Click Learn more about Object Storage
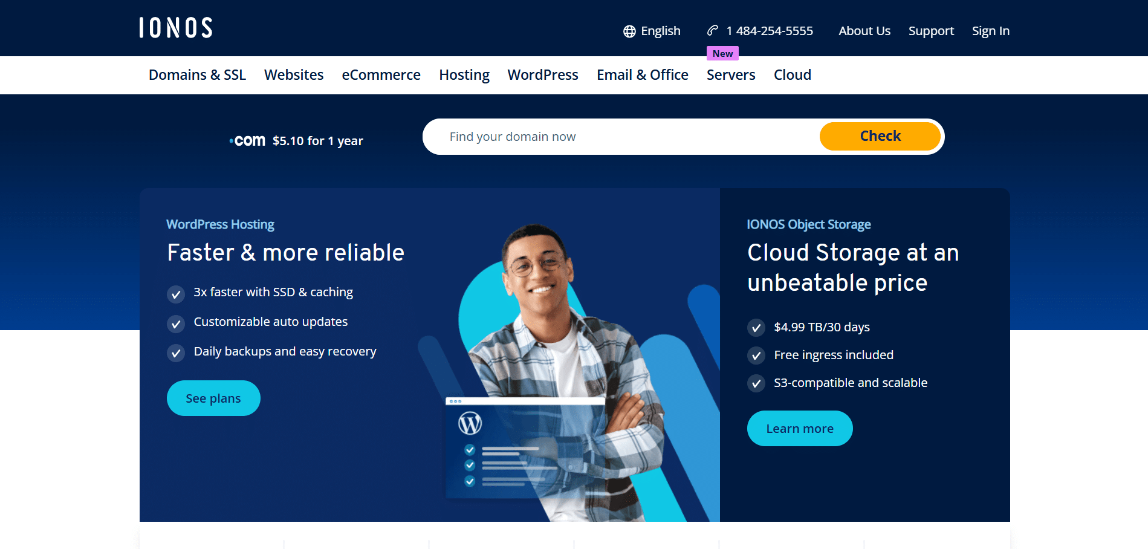1148x549 pixels. tap(799, 428)
